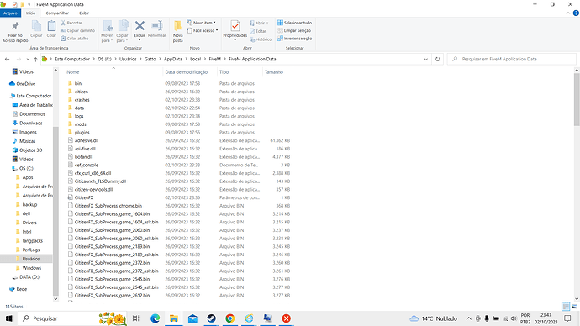Screen dimensions: 580x326
Task: Click AppData in the breadcrumb path
Action: 173,59
